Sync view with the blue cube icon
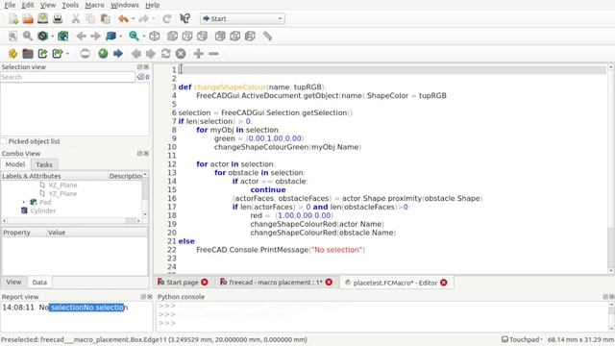Image resolution: width=615 pixels, height=346 pixels. tap(111, 37)
